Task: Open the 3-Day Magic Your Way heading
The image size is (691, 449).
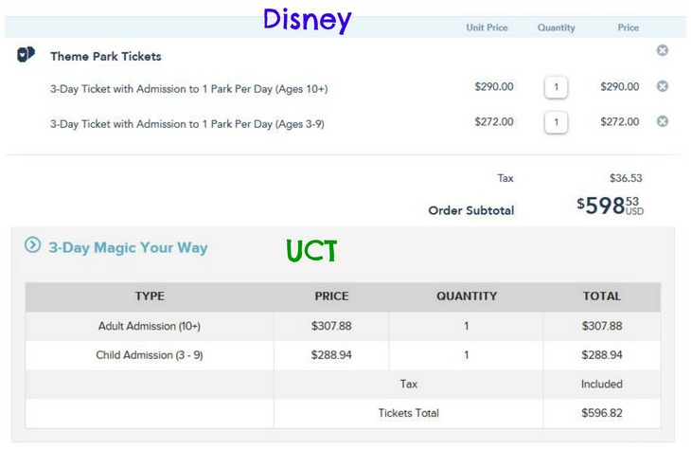Action: (128, 247)
